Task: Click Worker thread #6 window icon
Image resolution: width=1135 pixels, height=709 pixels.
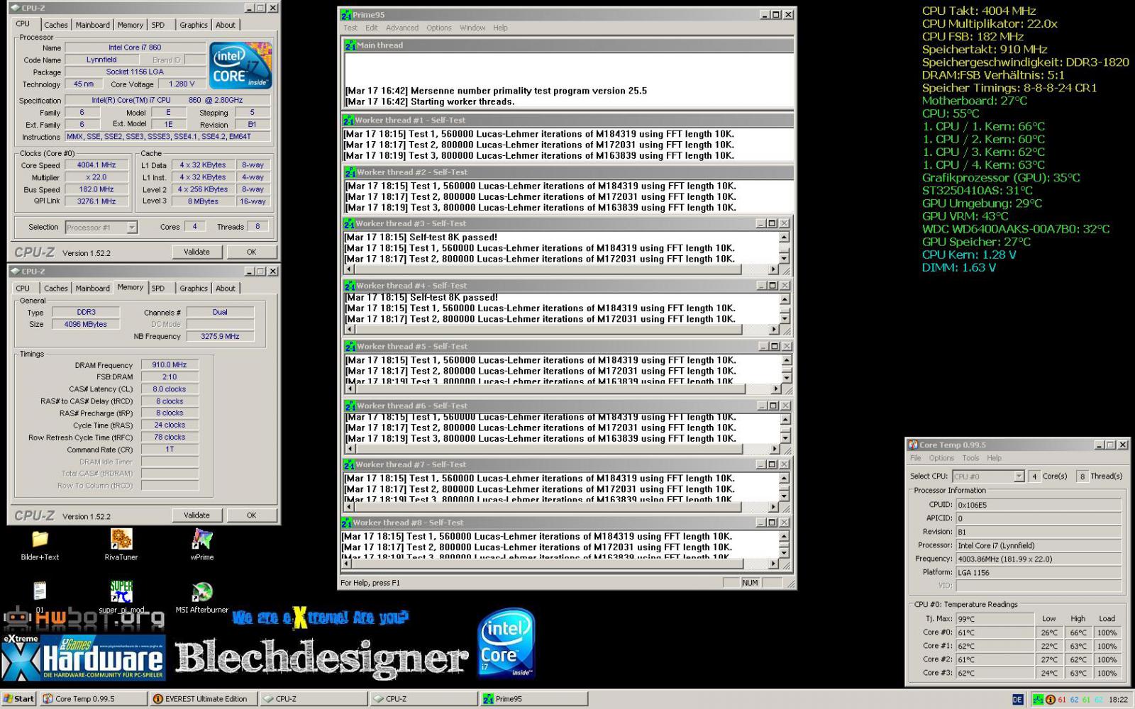Action: (350, 406)
